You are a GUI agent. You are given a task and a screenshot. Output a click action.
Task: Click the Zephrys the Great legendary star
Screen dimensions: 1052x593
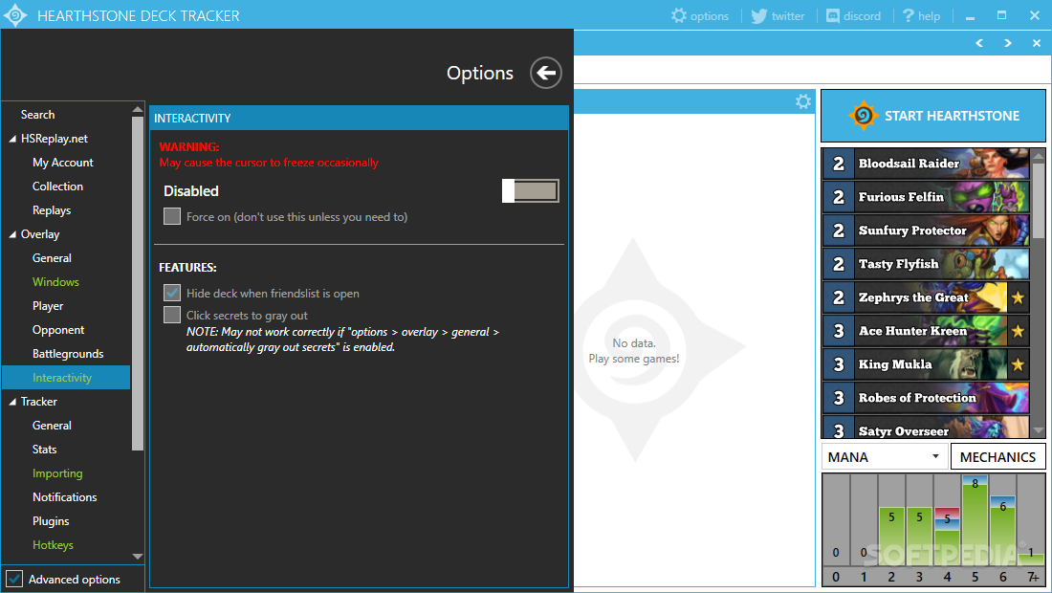(1018, 297)
